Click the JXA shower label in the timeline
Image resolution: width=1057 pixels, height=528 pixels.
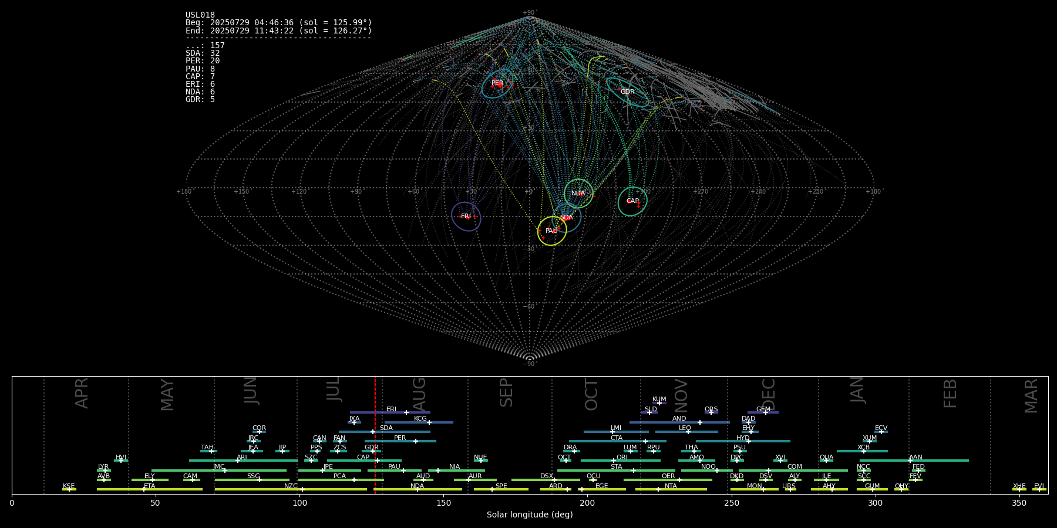point(355,419)
